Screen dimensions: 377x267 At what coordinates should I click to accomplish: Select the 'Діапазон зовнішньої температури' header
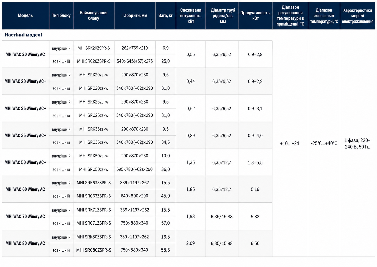[324, 16]
